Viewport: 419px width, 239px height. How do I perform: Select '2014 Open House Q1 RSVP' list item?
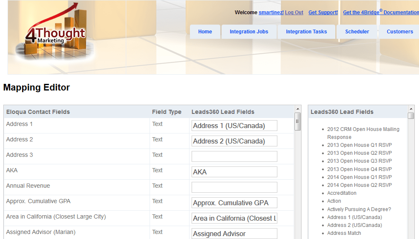pos(359,177)
